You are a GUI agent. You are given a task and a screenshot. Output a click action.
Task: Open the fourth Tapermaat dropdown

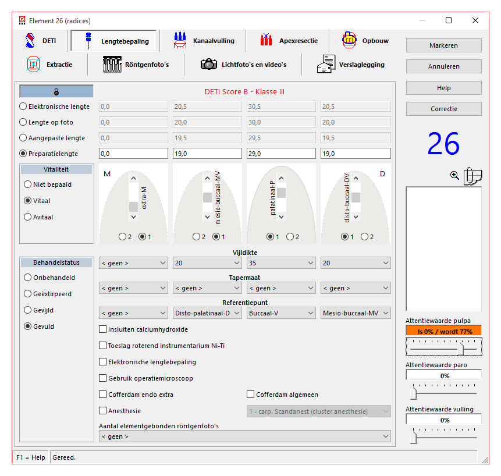coord(356,288)
